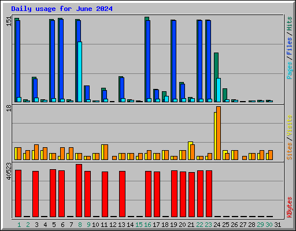Image resolution: width=296 pixels, height=231 pixels.
Task: Click the day 31 label on the axis
Action: point(277,225)
